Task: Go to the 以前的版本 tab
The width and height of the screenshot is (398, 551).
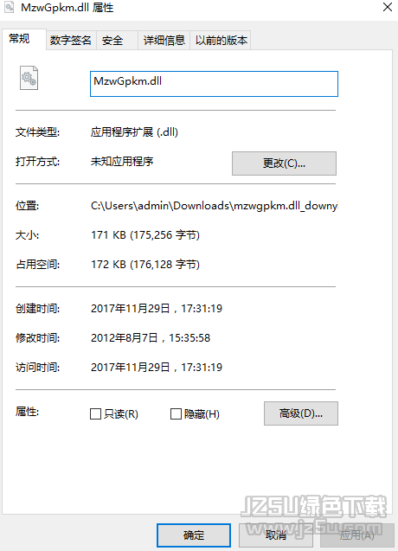Action: tap(221, 41)
